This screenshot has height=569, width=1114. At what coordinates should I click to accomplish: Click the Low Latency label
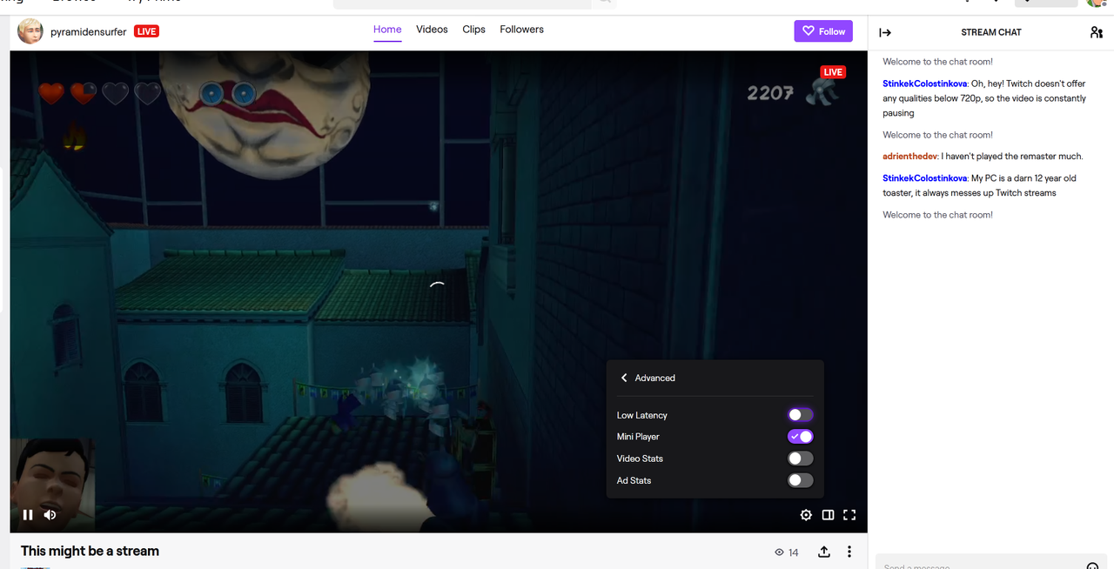(x=642, y=415)
